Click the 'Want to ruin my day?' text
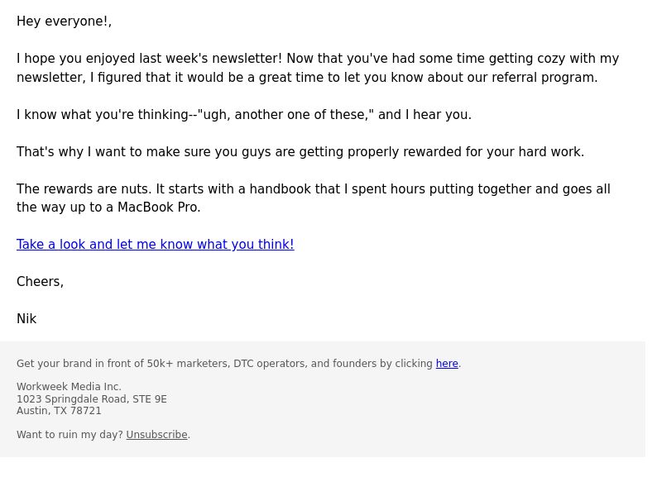Image resolution: width=662 pixels, height=496 pixels. pos(70,435)
